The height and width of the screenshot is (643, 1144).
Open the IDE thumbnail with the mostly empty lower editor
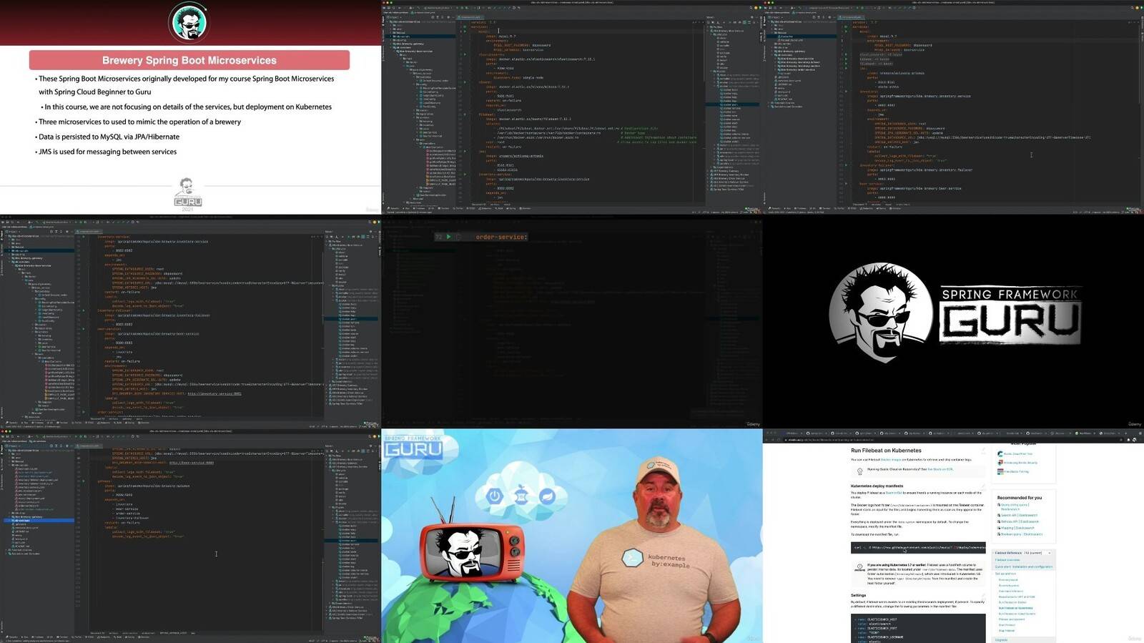click(x=190, y=536)
